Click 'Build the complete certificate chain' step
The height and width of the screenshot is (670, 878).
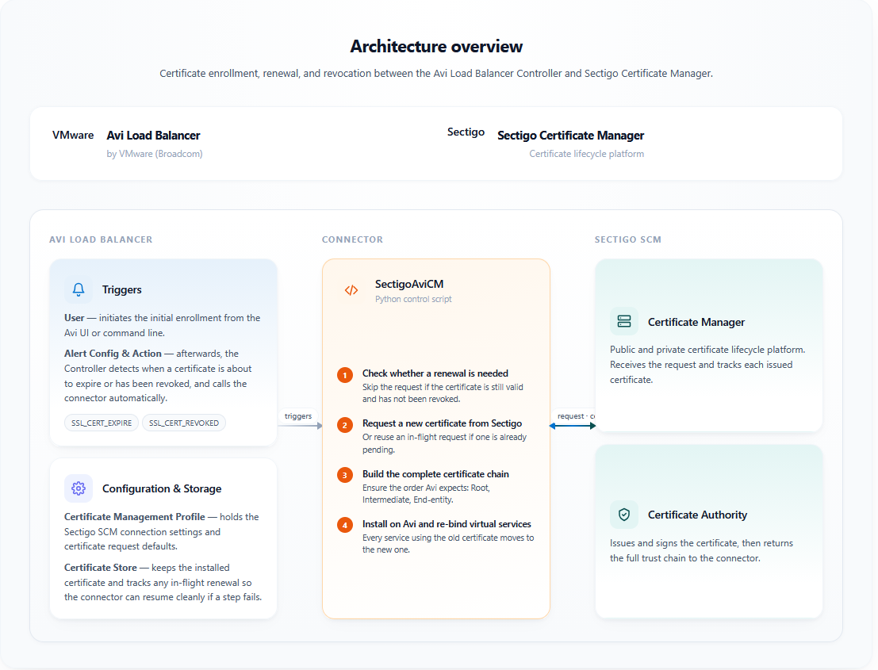[x=435, y=474]
